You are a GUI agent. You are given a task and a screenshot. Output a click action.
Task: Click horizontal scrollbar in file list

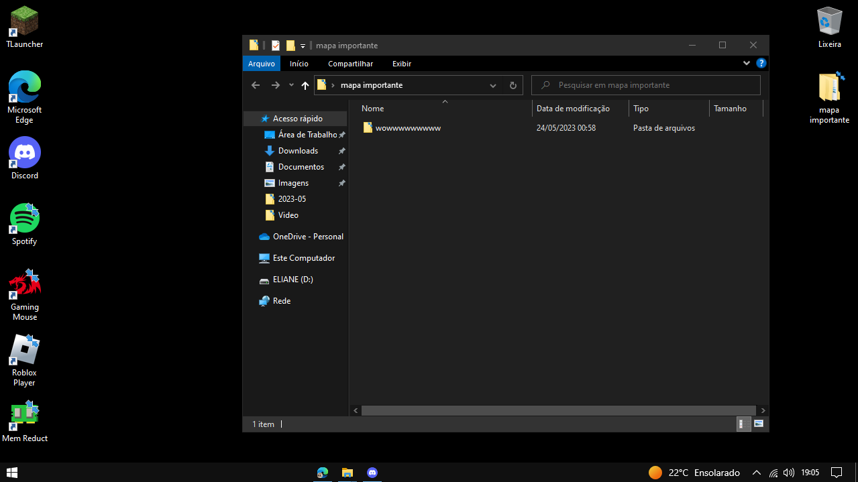559,410
